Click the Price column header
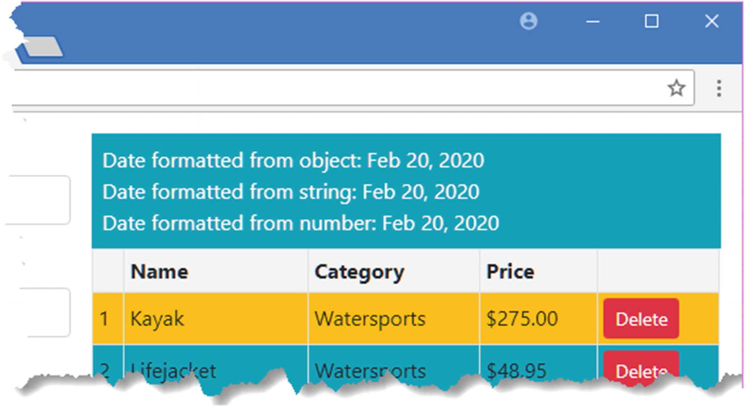The image size is (746, 408). point(510,272)
